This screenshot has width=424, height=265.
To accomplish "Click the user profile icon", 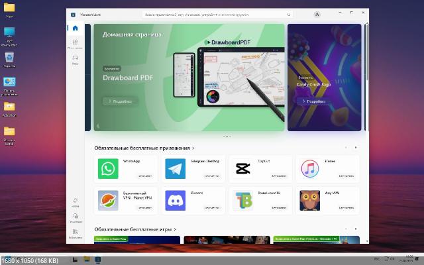I will pyautogui.click(x=317, y=14).
